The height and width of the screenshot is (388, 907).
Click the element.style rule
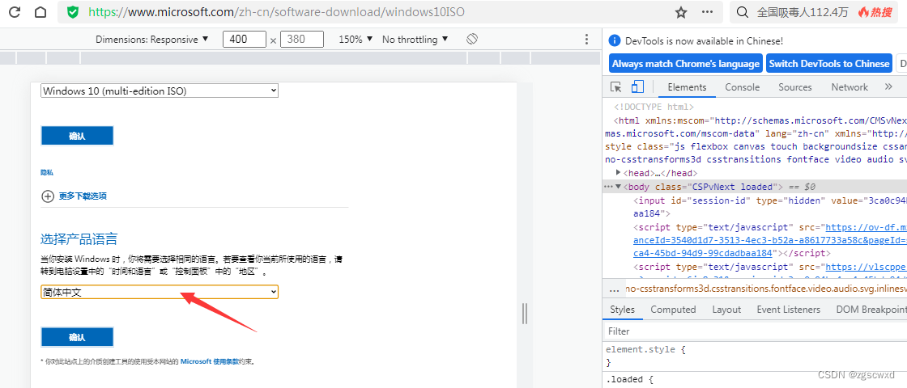pos(645,350)
